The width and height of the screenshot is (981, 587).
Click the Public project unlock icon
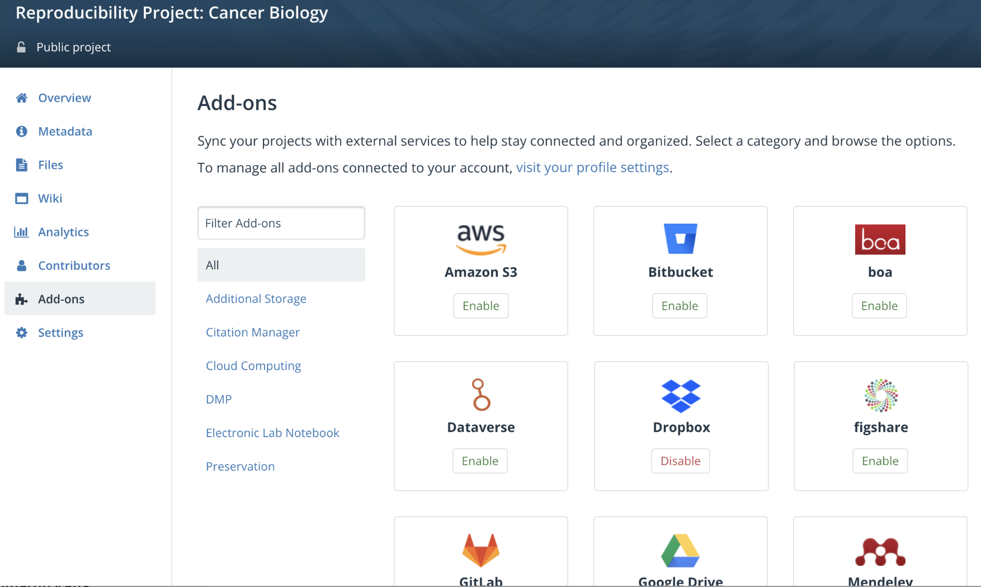click(x=21, y=47)
